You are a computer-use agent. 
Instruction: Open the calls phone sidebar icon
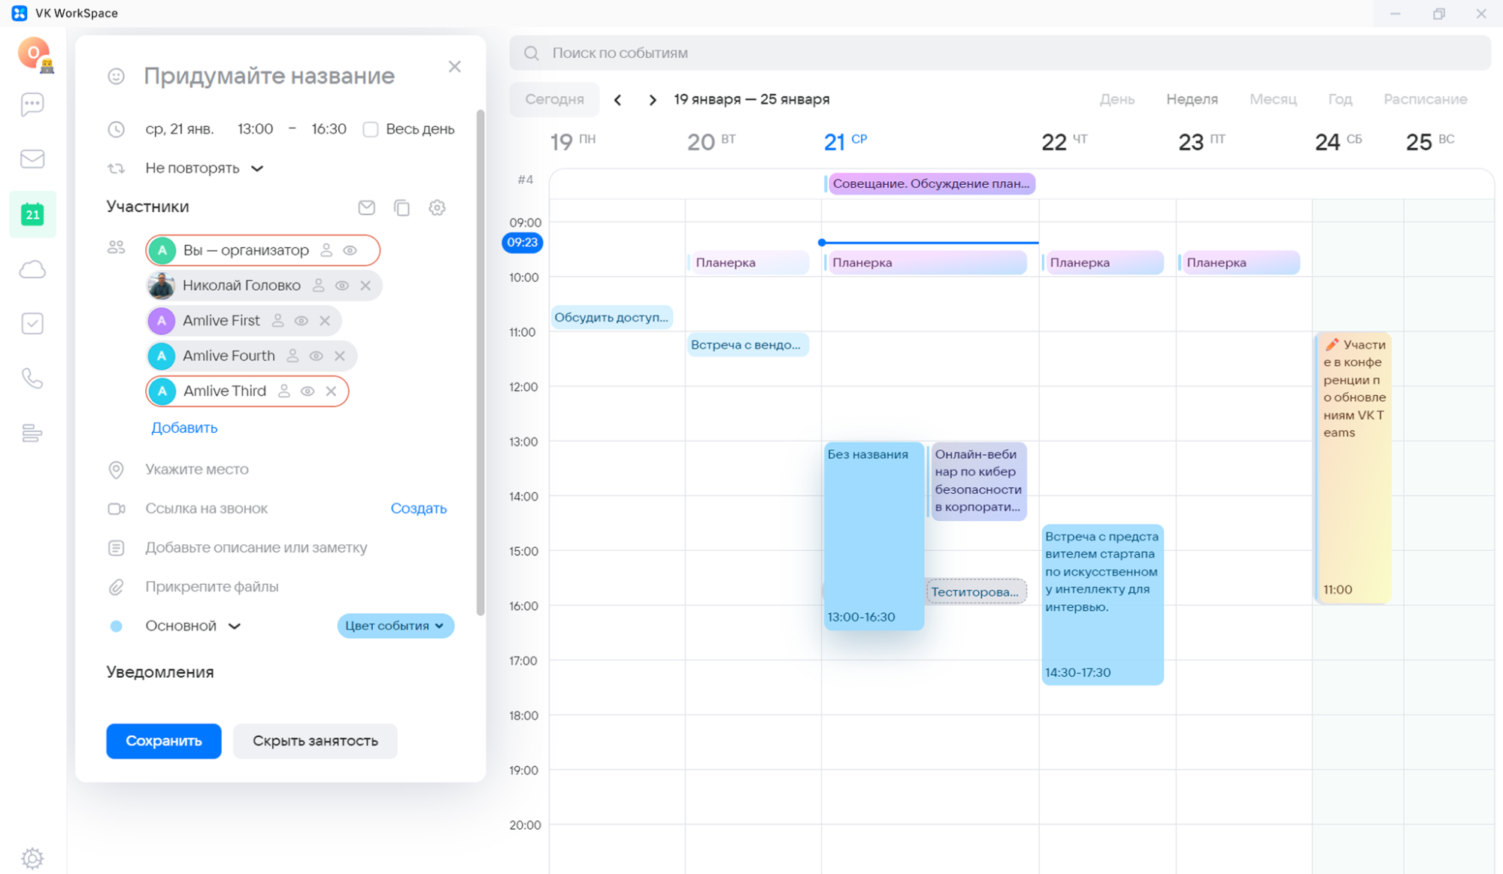click(32, 378)
